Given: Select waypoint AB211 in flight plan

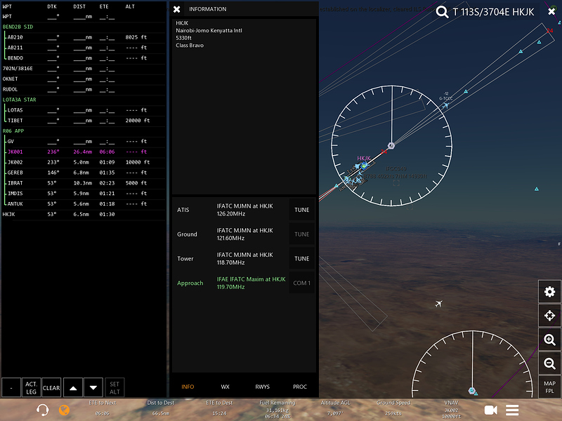Looking at the screenshot, I should pyautogui.click(x=84, y=48).
